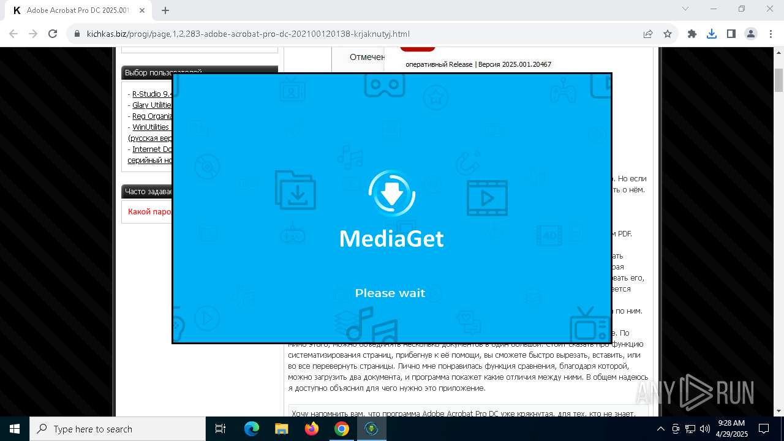Open Glary Utilities link
This screenshot has height=441, width=784.
152,105
